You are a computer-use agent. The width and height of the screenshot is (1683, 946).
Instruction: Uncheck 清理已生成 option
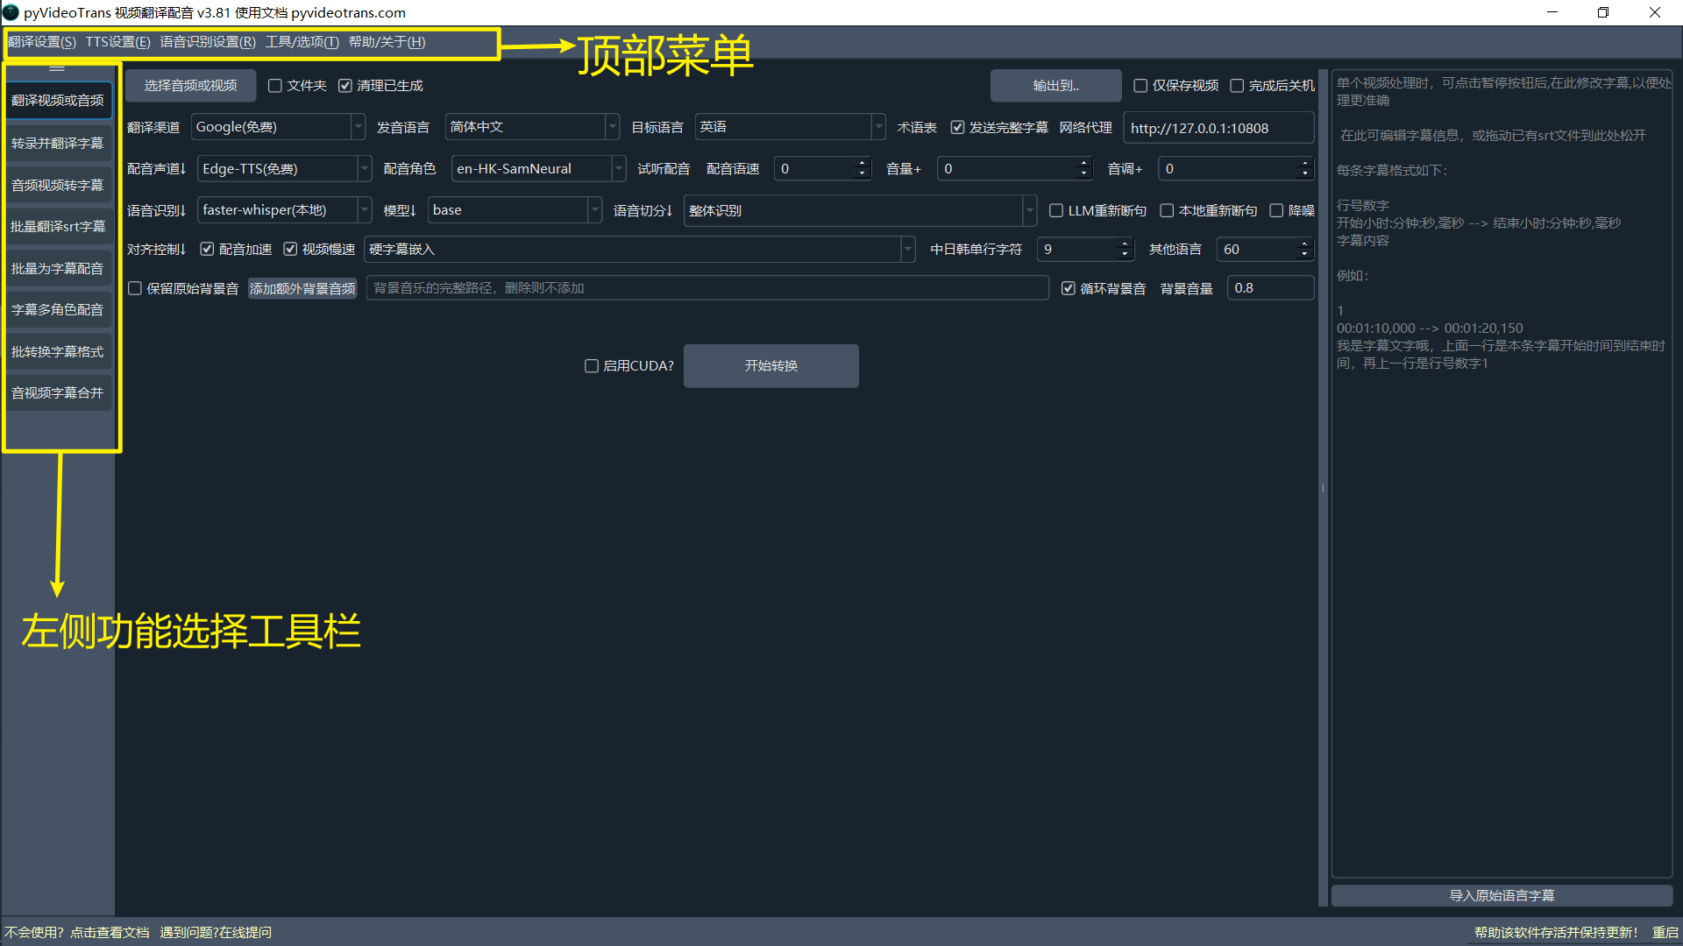pyautogui.click(x=345, y=86)
